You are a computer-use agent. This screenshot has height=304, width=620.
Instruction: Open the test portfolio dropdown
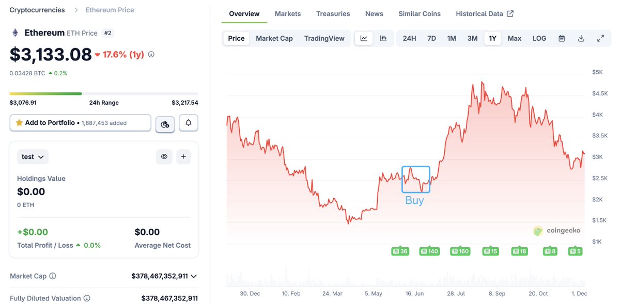[x=33, y=156]
